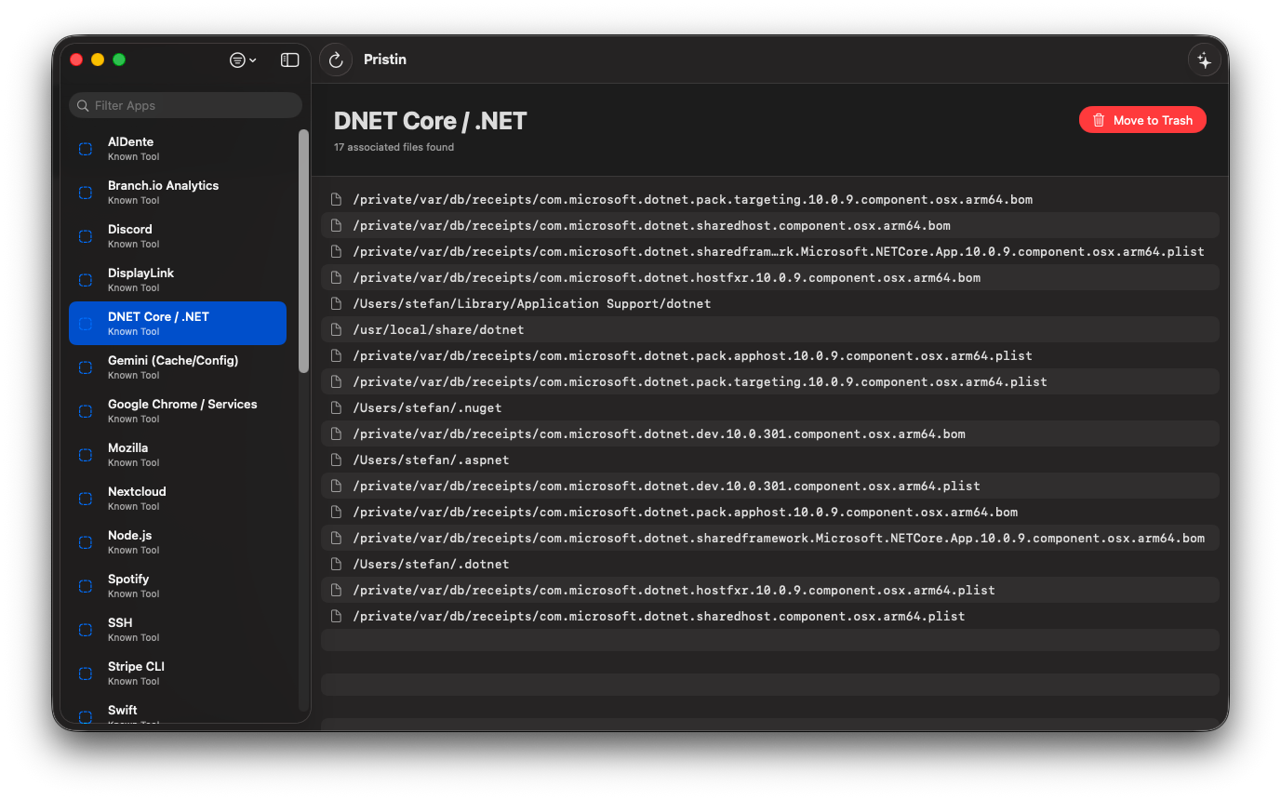Click the sidebar list scrollbar
Image resolution: width=1281 pixels, height=800 pixels.
(303, 251)
